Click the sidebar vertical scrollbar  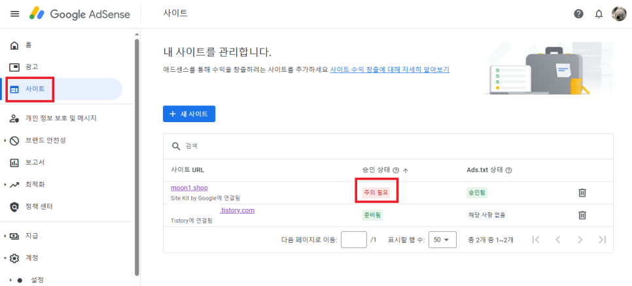[x=137, y=157]
